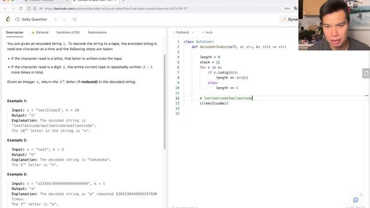This screenshot has width=370, height=208.
Task: Click the "Example 3:" heading
Action: (17, 174)
